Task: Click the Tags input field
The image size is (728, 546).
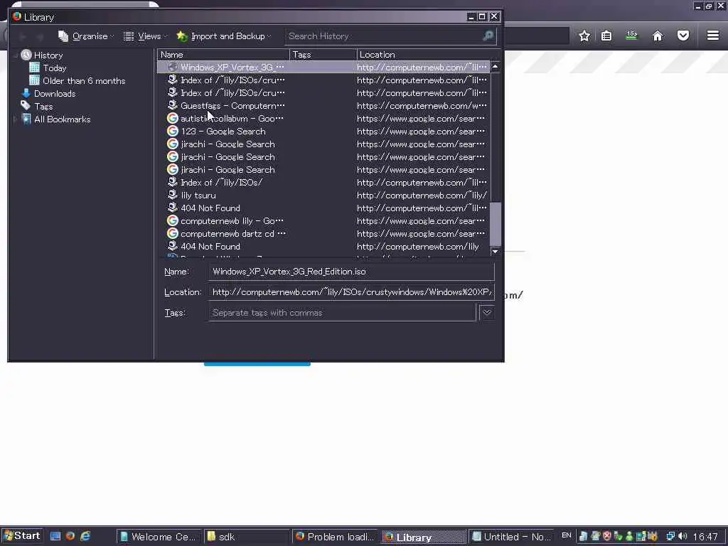Action: 342,313
